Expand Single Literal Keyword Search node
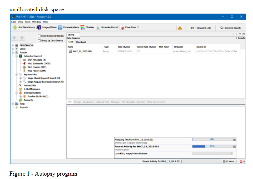 click(20, 78)
